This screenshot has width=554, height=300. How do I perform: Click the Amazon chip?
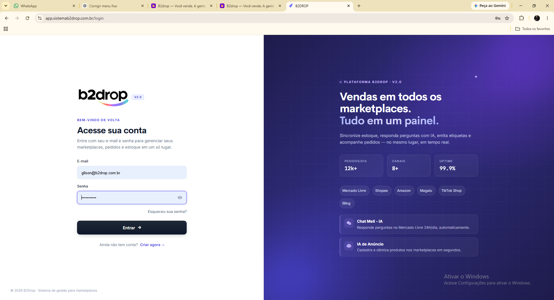point(404,191)
